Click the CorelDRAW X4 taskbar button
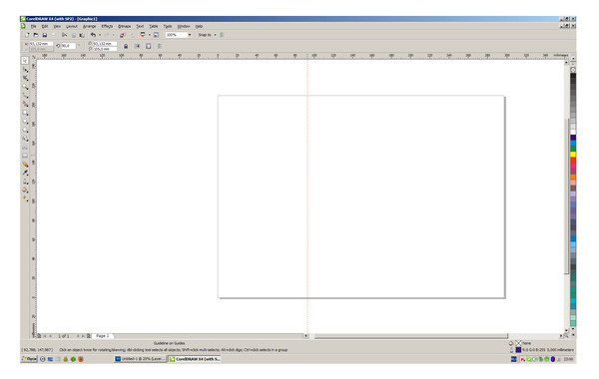 click(x=195, y=359)
